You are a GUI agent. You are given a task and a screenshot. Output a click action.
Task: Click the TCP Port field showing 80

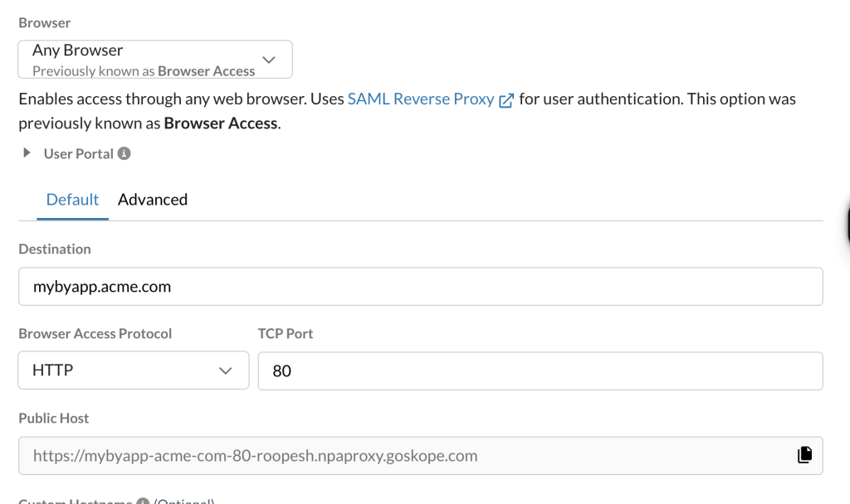click(x=540, y=371)
